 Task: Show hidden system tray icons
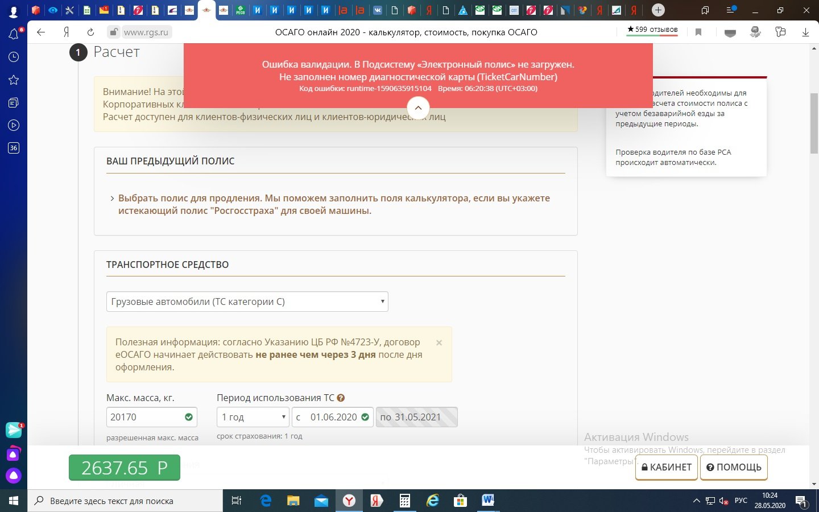pos(696,501)
